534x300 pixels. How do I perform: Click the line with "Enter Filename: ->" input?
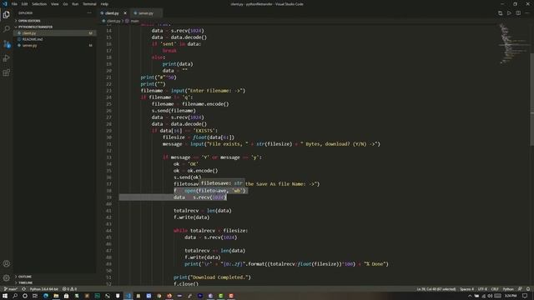(193, 91)
